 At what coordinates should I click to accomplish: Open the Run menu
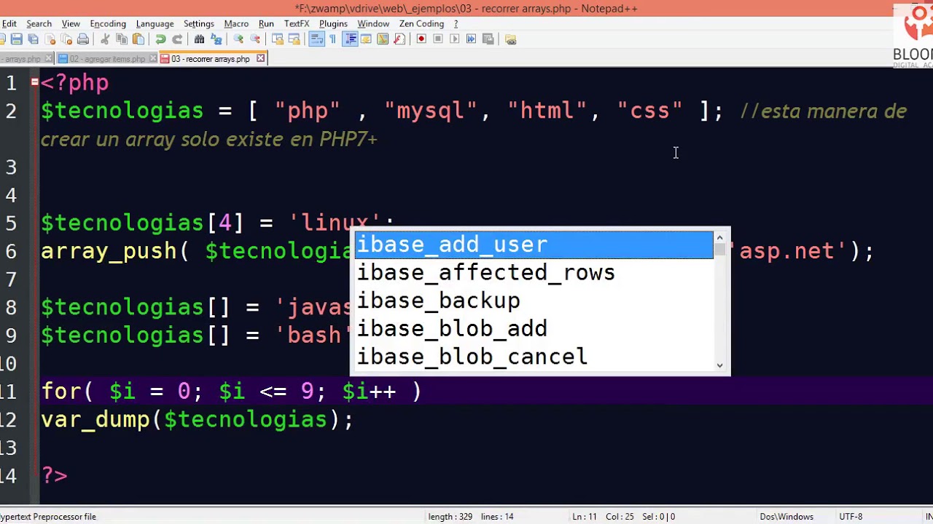[x=266, y=23]
